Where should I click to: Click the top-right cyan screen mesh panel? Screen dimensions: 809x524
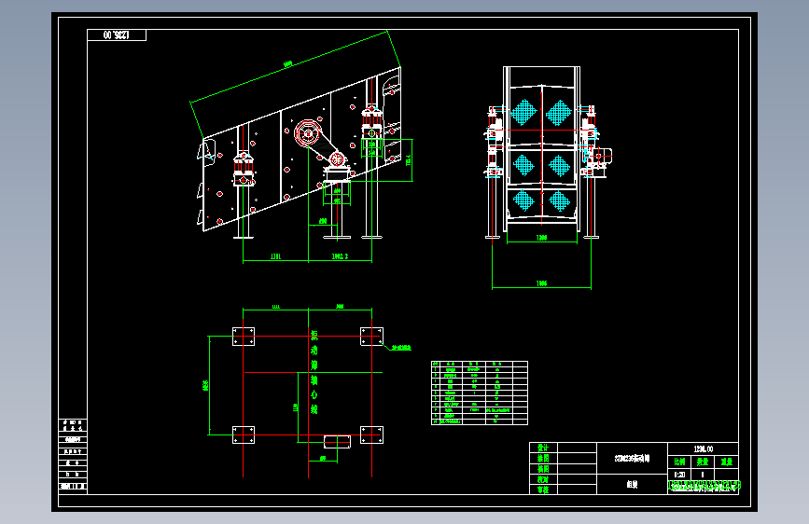pos(559,112)
